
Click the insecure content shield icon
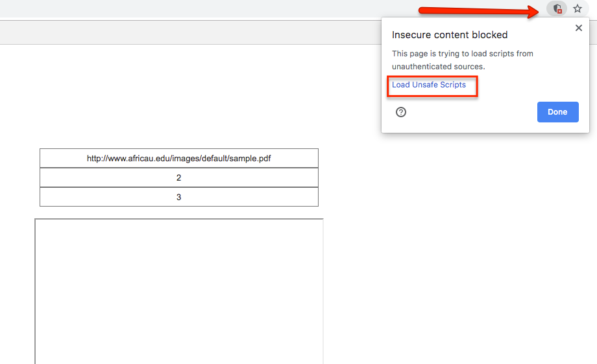(x=556, y=9)
